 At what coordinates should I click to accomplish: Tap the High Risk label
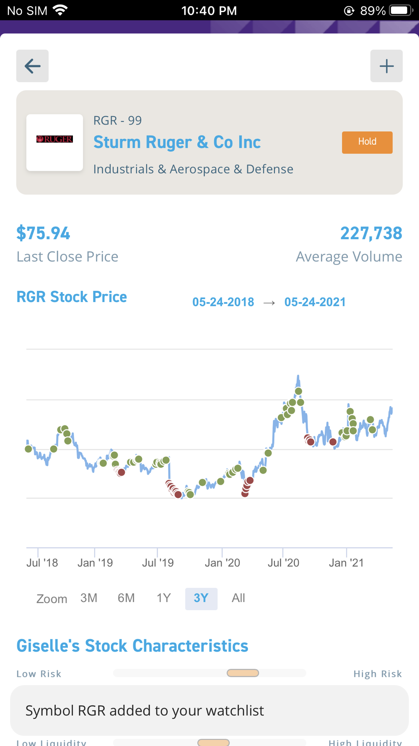tap(378, 674)
